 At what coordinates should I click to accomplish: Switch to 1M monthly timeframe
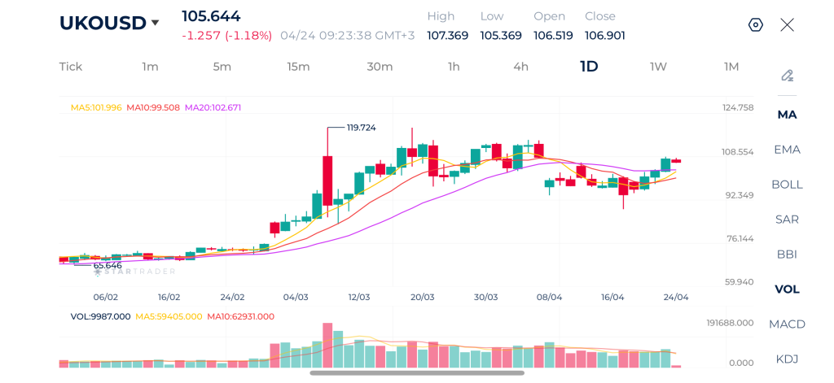(731, 67)
